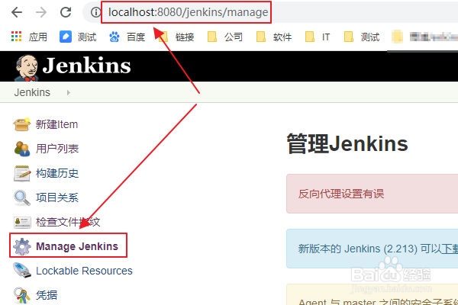Viewport: 458px width, 305px height.
Task: Open the 测试 bookmark folder beside the IT folder
Action: pos(362,37)
